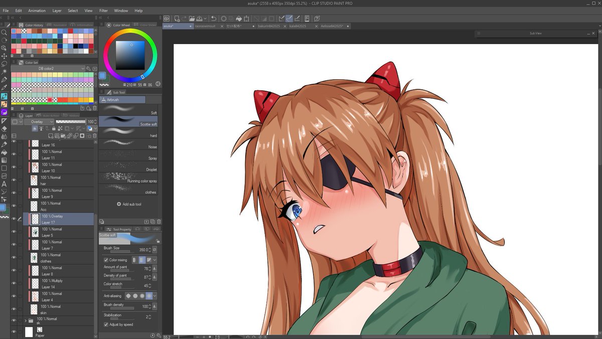The width and height of the screenshot is (602, 339).
Task: Open the DB color2 color set dropdown
Action: coord(48,68)
